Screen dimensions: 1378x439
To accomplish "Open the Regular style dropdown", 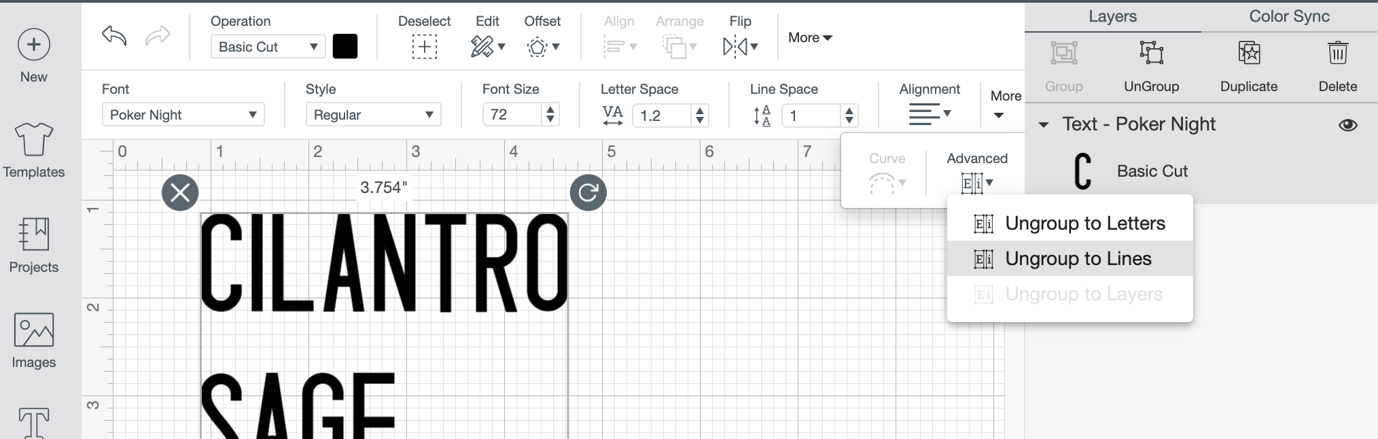I will tap(373, 114).
